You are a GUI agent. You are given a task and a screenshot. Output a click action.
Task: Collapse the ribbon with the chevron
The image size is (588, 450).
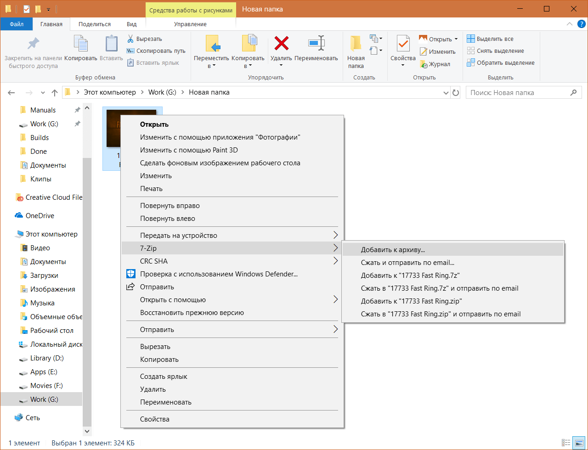tap(569, 24)
